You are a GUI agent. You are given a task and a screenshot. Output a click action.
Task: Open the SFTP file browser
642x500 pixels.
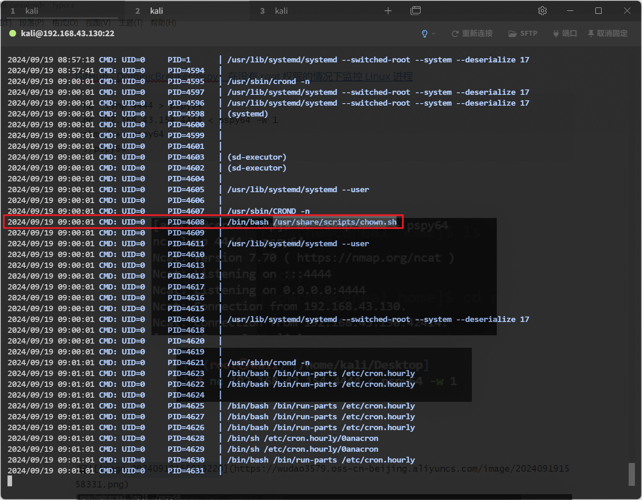coord(523,33)
